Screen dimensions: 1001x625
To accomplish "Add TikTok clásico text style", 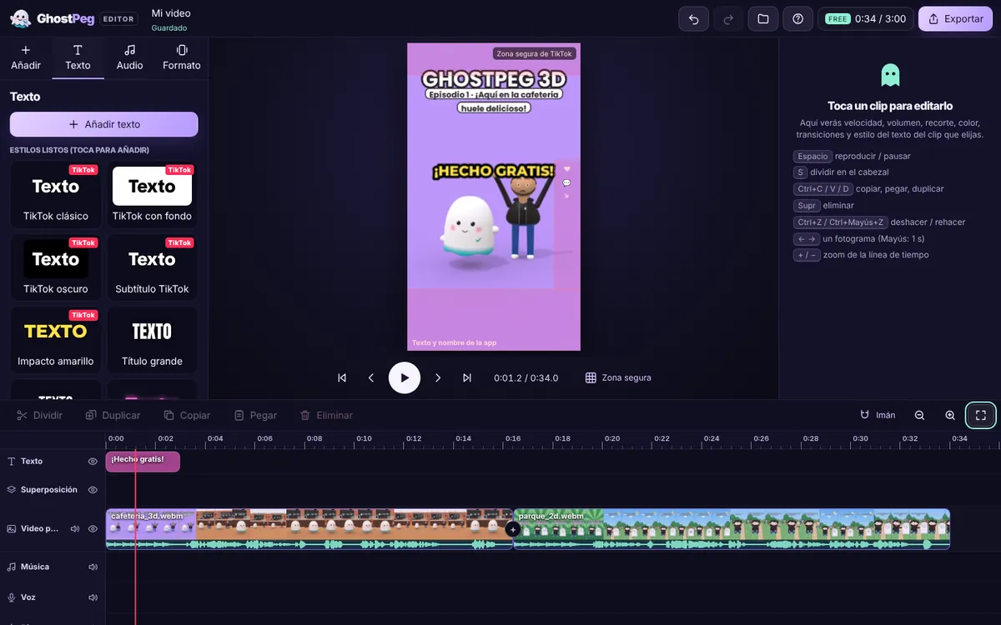I will pos(56,195).
